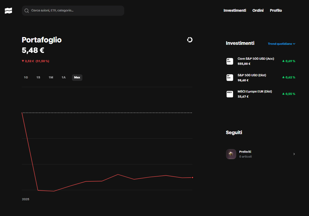This screenshot has height=216, width=309.
Task: Open Core S&P 500 USD (Acc) investment
Action: pyautogui.click(x=256, y=59)
